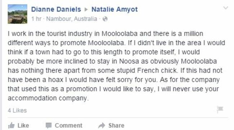The height and width of the screenshot is (130, 234).
Task: Click the Like text label
Action: [x=23, y=126]
